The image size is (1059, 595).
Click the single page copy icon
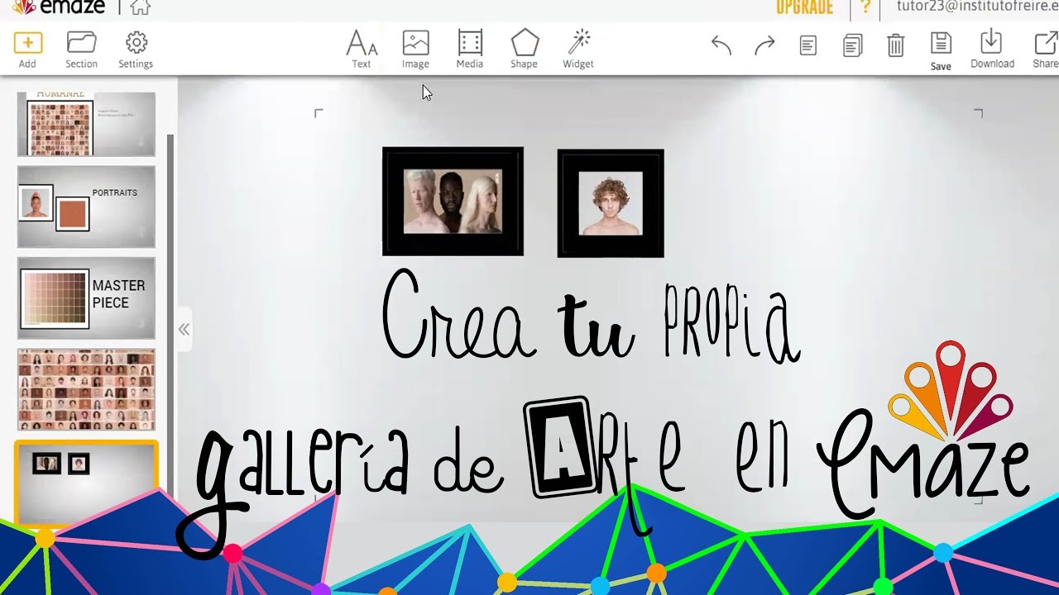808,45
